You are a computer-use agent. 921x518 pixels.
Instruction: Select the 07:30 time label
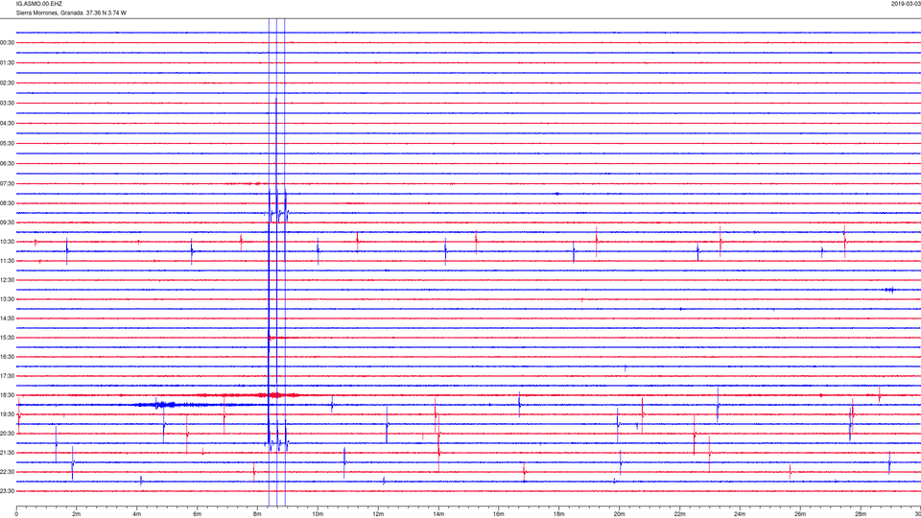click(x=7, y=184)
